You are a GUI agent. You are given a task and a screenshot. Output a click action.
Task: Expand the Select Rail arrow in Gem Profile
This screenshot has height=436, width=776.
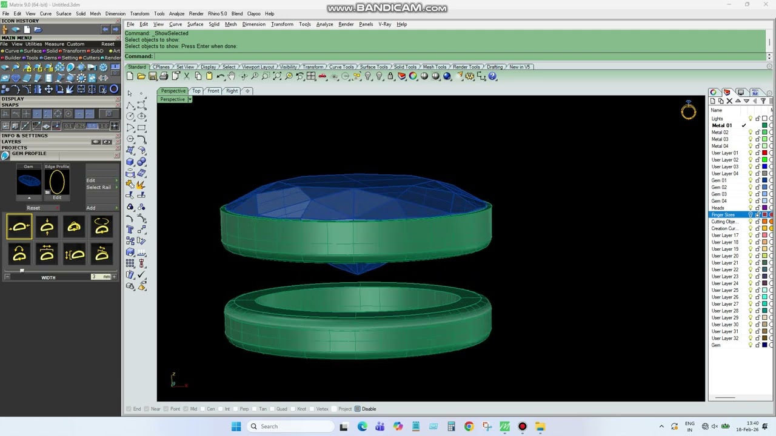[x=117, y=187]
